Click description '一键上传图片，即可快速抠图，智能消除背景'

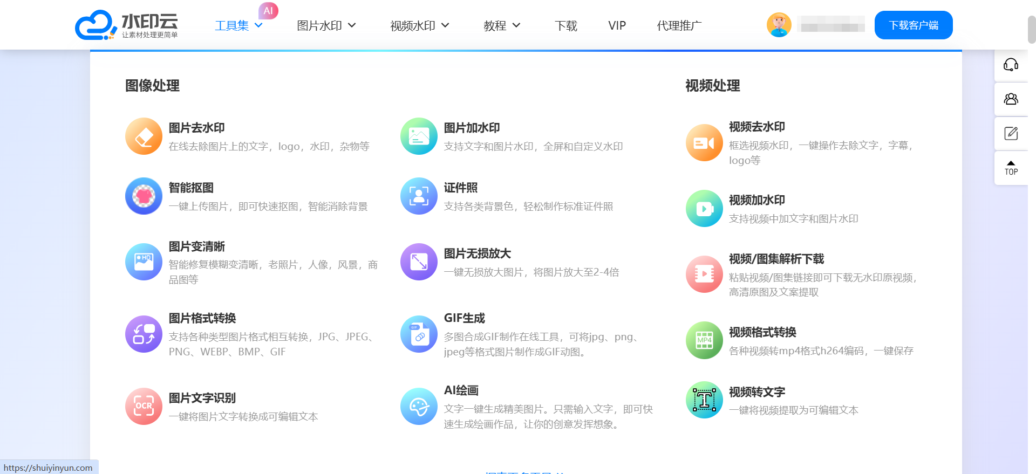(x=268, y=207)
